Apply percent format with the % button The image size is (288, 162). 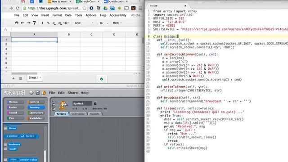[x=48, y=23]
